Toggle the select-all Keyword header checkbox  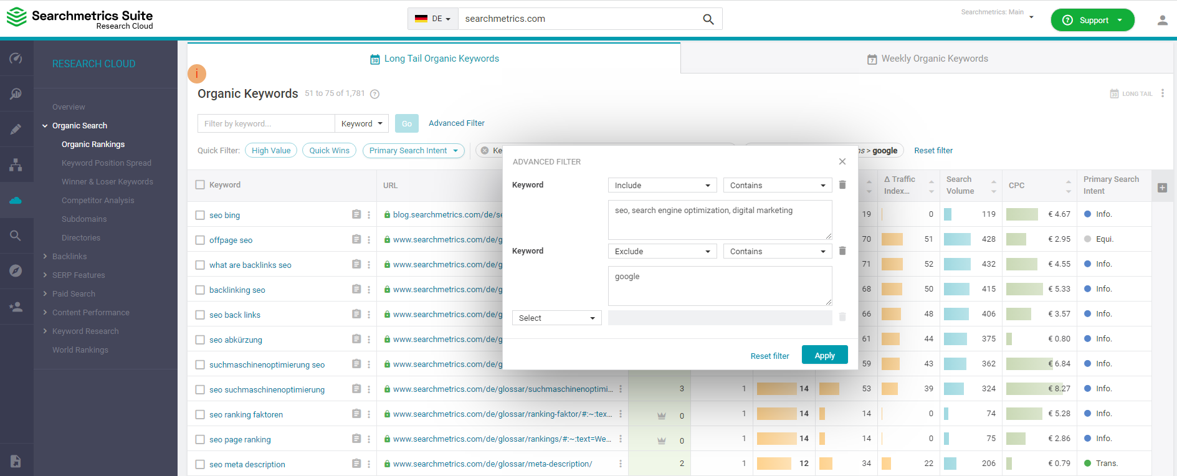tap(200, 184)
